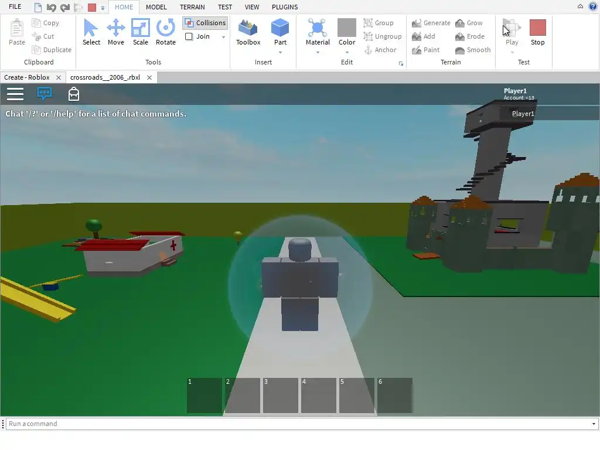Group the selected parts
600x450 pixels.
379,23
